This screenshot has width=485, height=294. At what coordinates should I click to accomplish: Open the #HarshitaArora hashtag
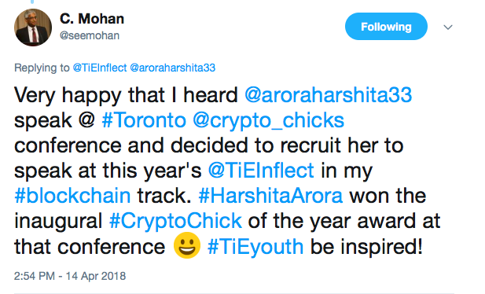coord(270,196)
